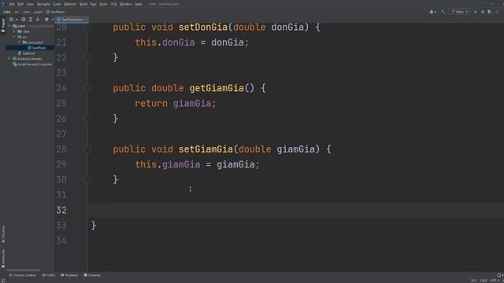Toggle the Structure tool window sidebar button

tap(3, 233)
